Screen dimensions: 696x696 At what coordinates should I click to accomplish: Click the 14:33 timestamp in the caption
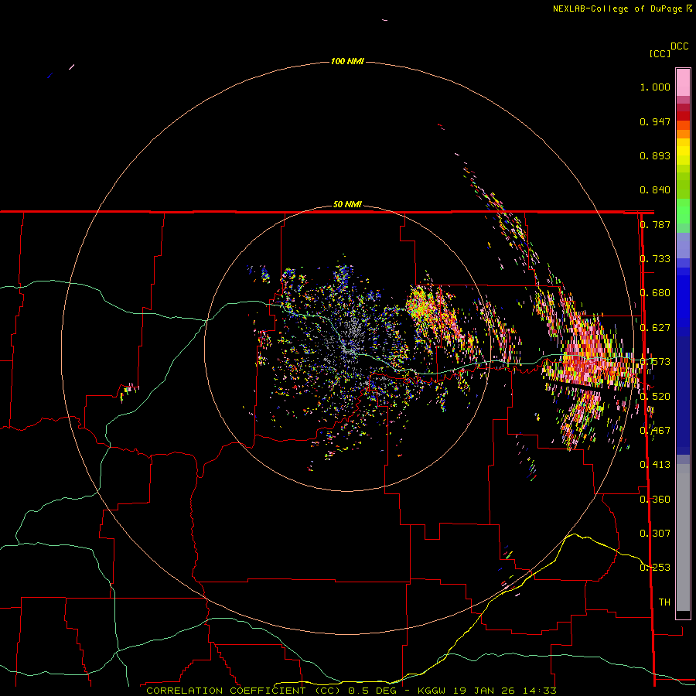(x=540, y=691)
